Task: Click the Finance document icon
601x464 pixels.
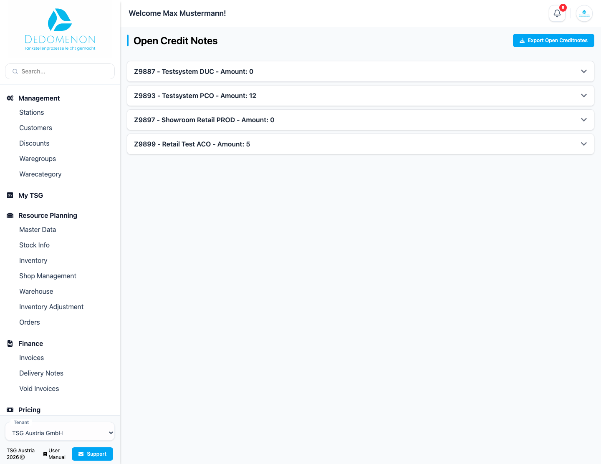Action: 10,343
